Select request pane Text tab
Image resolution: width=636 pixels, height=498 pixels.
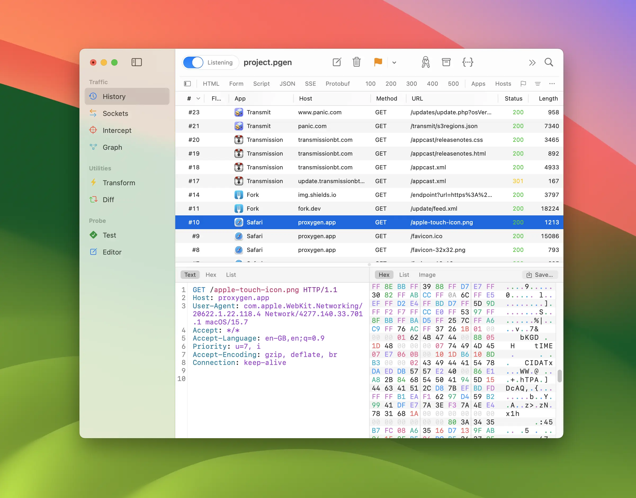(190, 275)
